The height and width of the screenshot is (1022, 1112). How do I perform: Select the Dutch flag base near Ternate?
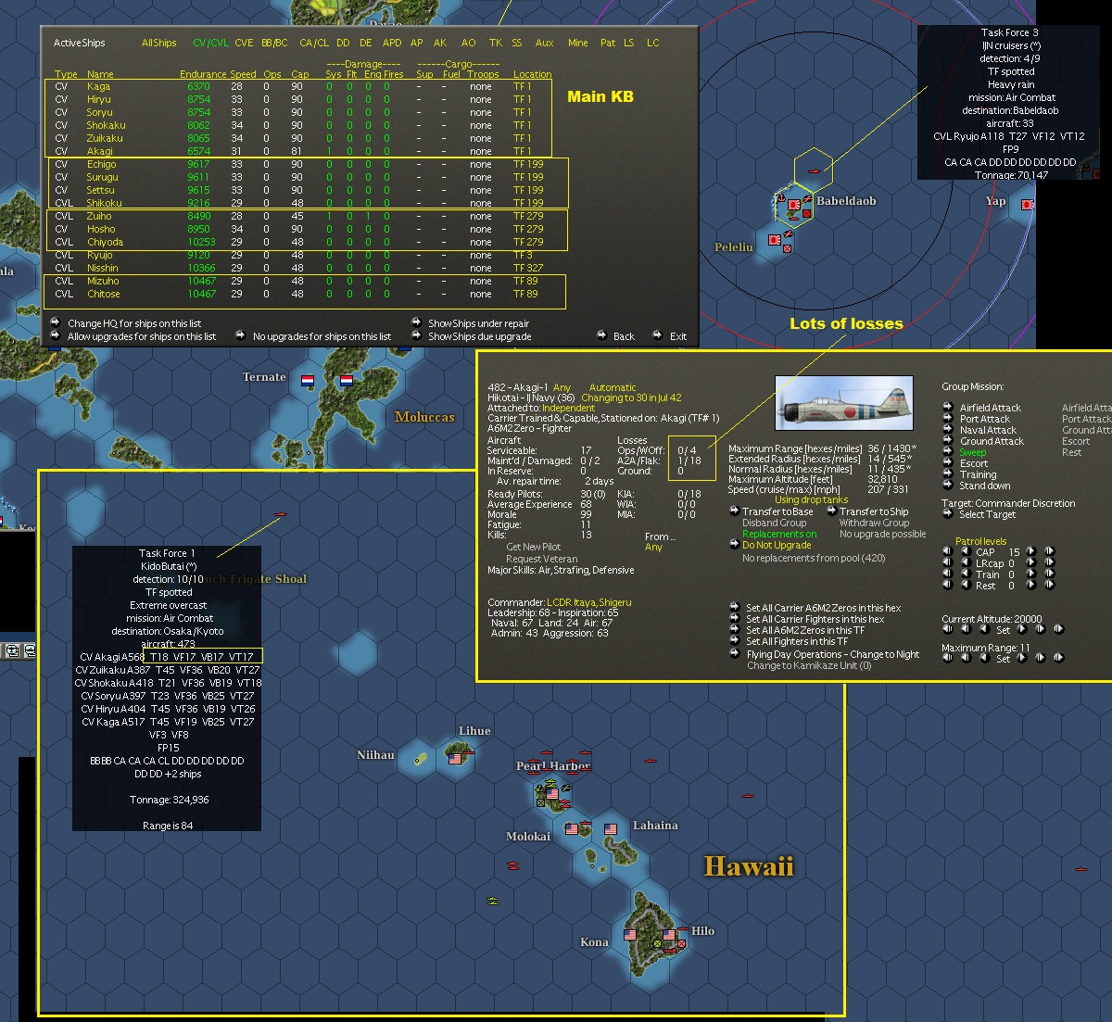(308, 380)
